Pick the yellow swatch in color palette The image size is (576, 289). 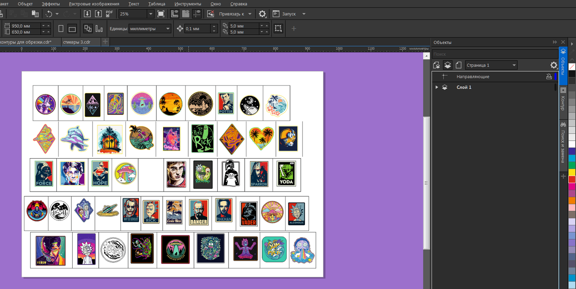coord(572,172)
